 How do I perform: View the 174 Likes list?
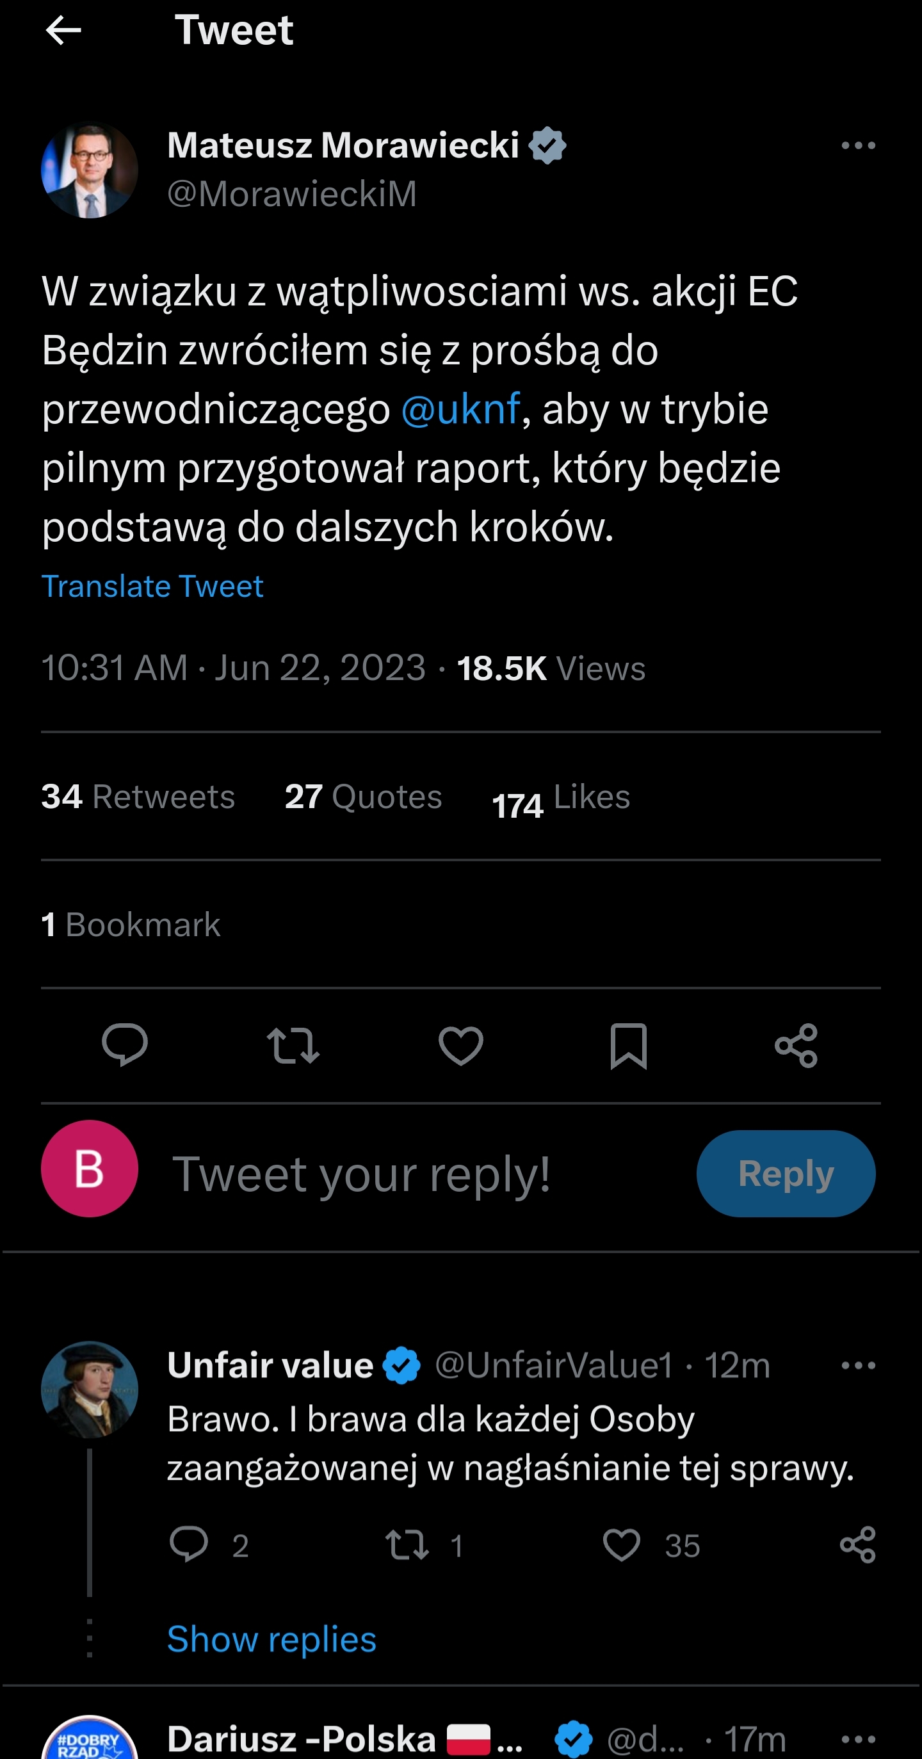561,798
